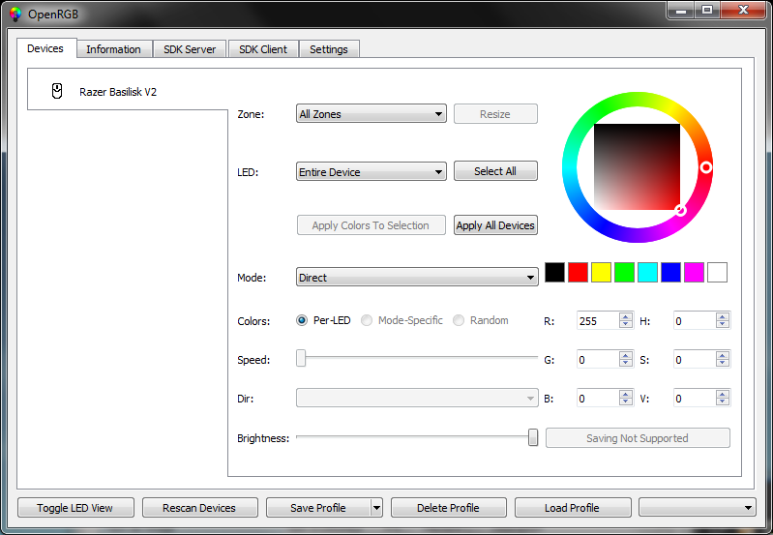Screen dimensions: 773x535
Task: Click the Speed slider handle
Action: click(x=301, y=359)
